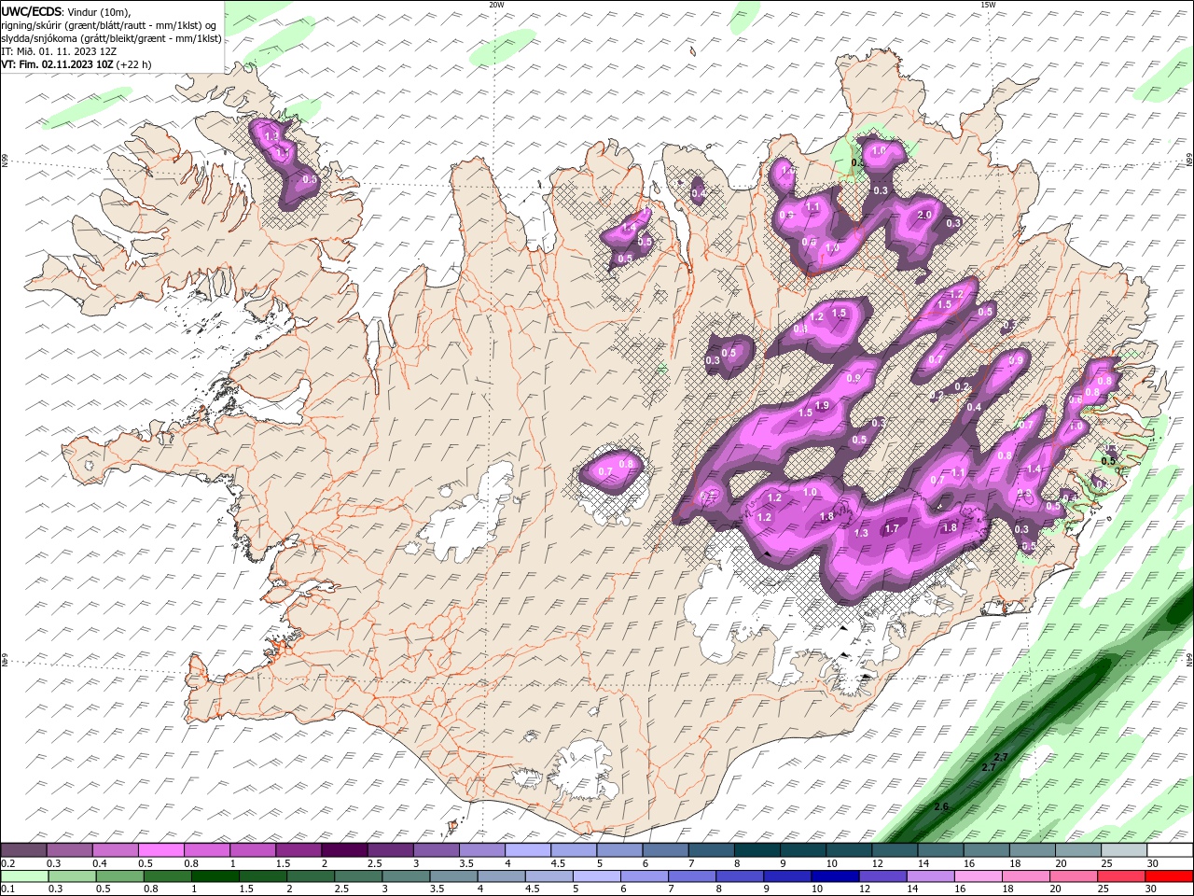Image resolution: width=1194 pixels, height=896 pixels.
Task: Select the bright pink 0.5–0.8 snow legend swatch
Action: point(161,850)
